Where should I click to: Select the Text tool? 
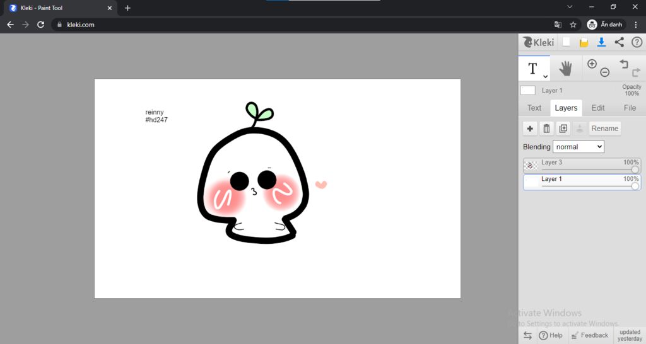pyautogui.click(x=534, y=68)
